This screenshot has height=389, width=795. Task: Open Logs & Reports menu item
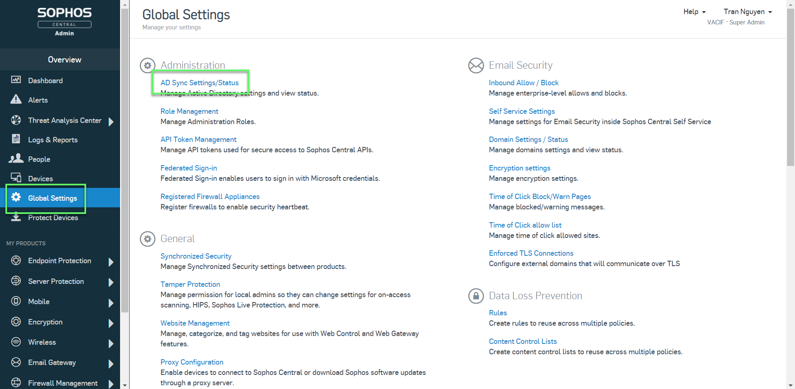(x=53, y=140)
